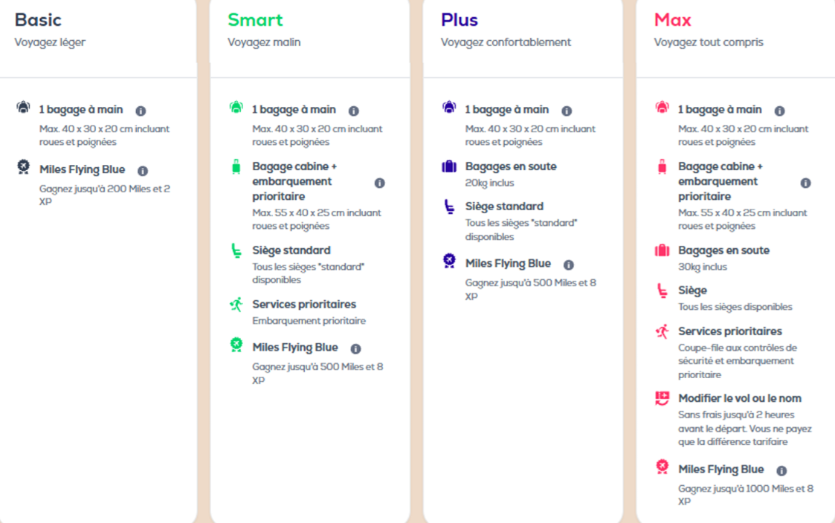Click 'Modifier le vol ou le nom' text
The width and height of the screenshot is (835, 523).
point(740,398)
